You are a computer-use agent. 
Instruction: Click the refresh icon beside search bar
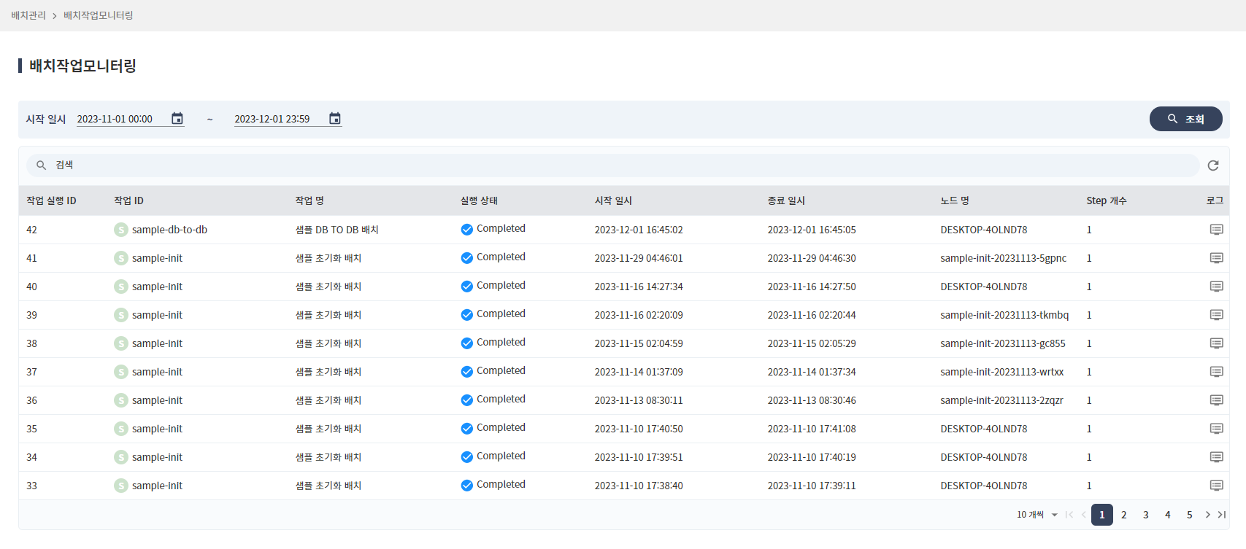[x=1212, y=166]
